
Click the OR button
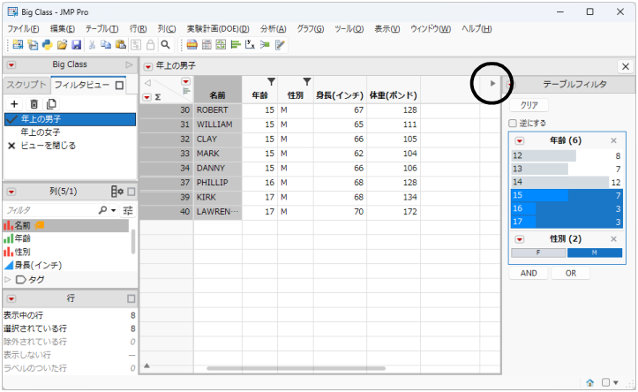pos(570,273)
